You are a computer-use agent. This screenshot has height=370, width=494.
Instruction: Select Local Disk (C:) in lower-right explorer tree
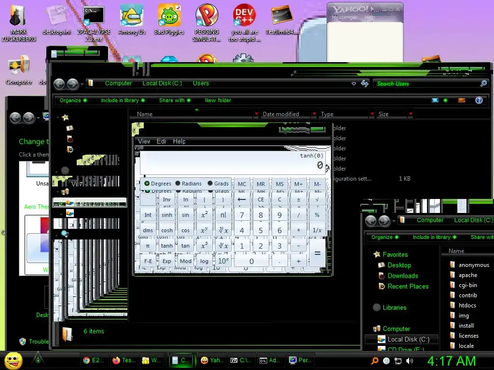pos(401,340)
